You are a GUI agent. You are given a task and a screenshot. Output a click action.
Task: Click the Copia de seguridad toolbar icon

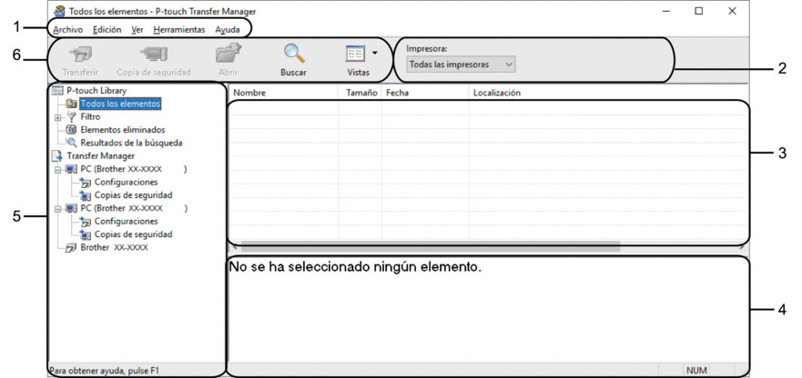pyautogui.click(x=154, y=55)
